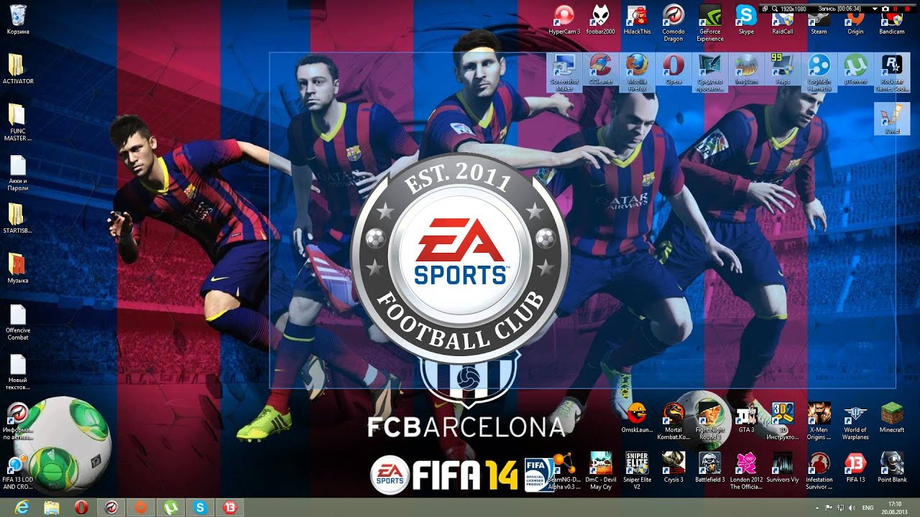Open London 2012 The Official game shortcut

tap(746, 470)
